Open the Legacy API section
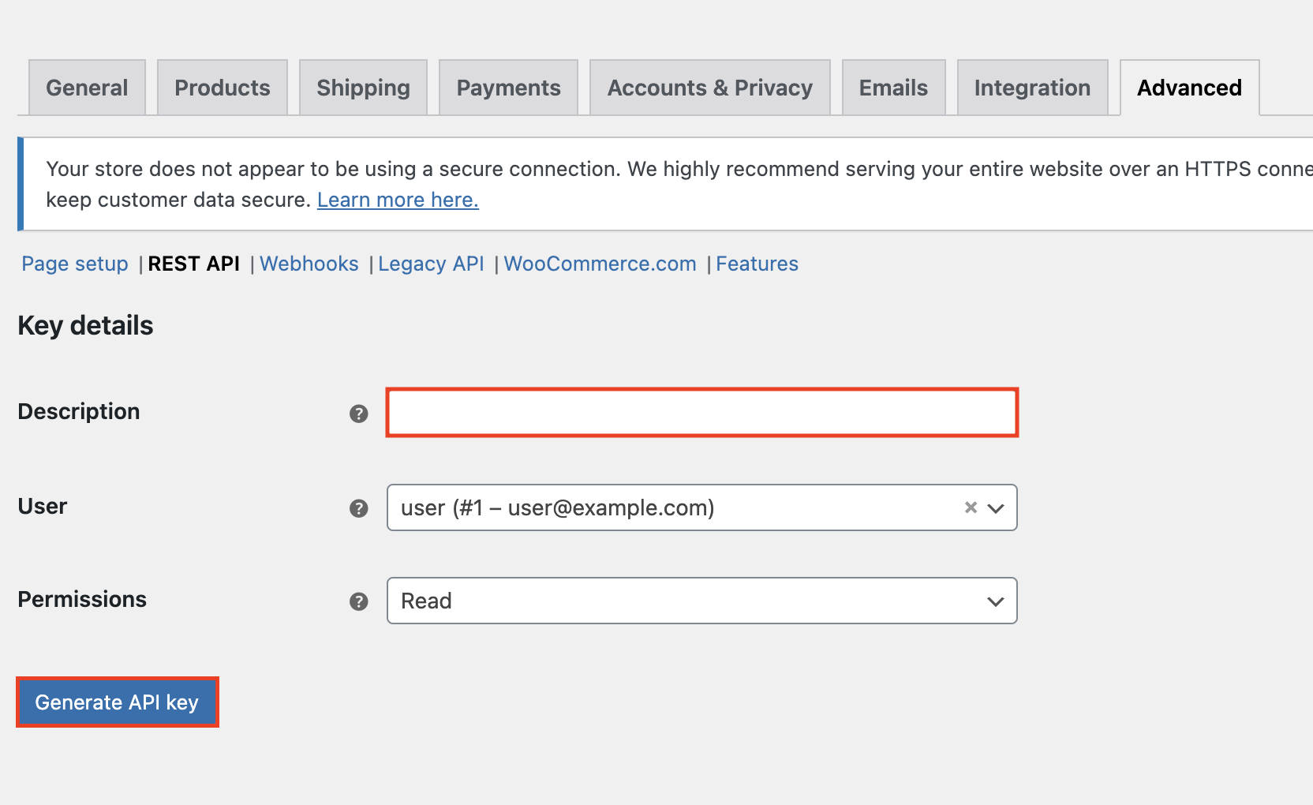Image resolution: width=1313 pixels, height=805 pixels. tap(431, 264)
